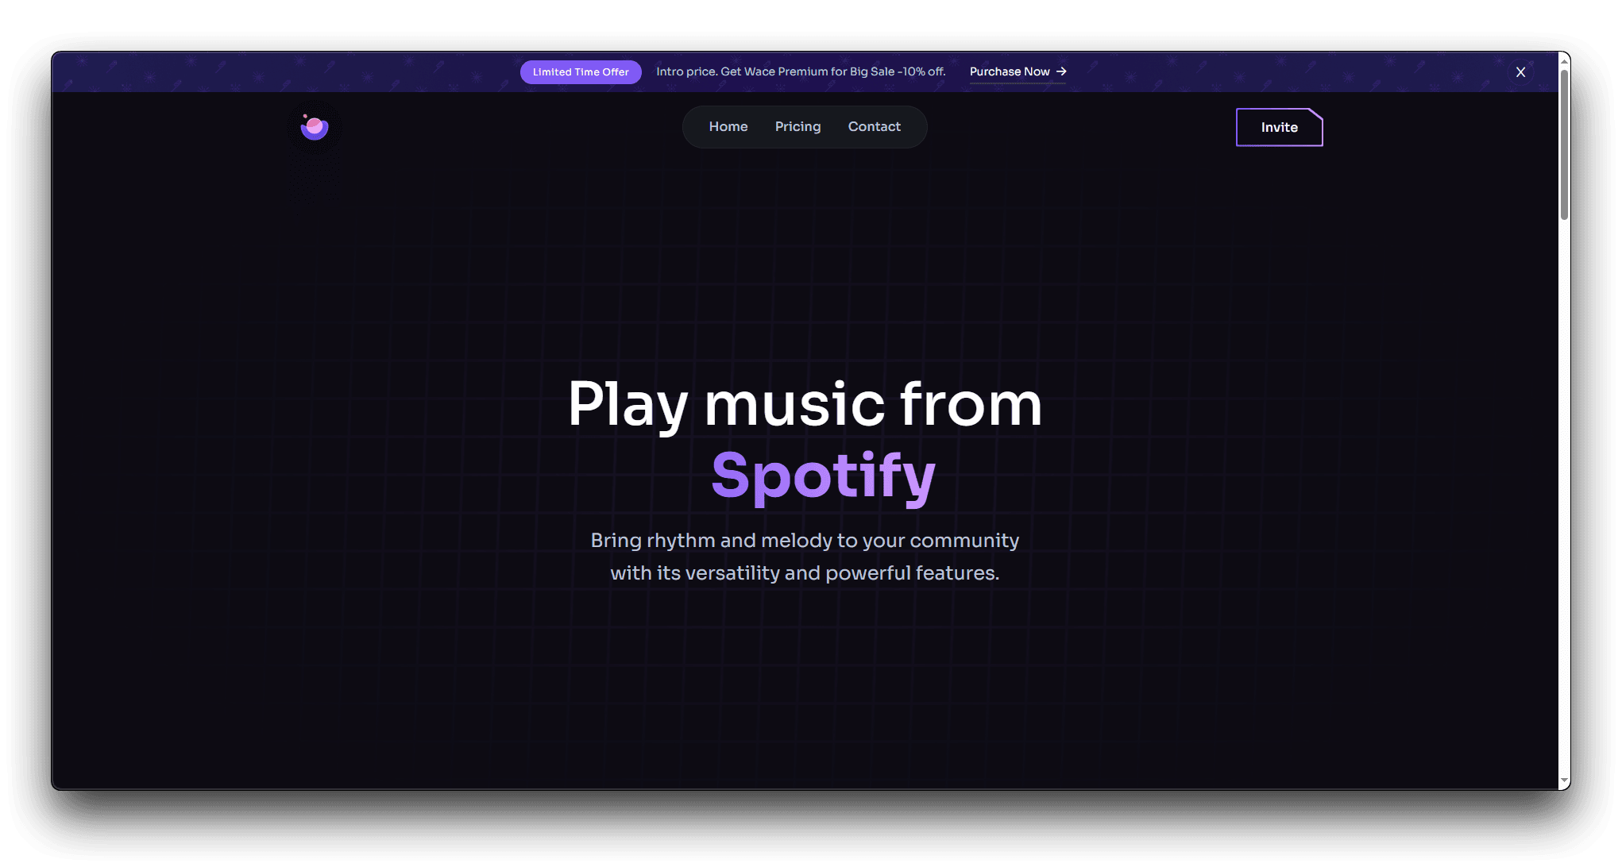Image resolution: width=1622 pixels, height=867 pixels.
Task: Click the Purchase Now link
Action: tap(1018, 71)
